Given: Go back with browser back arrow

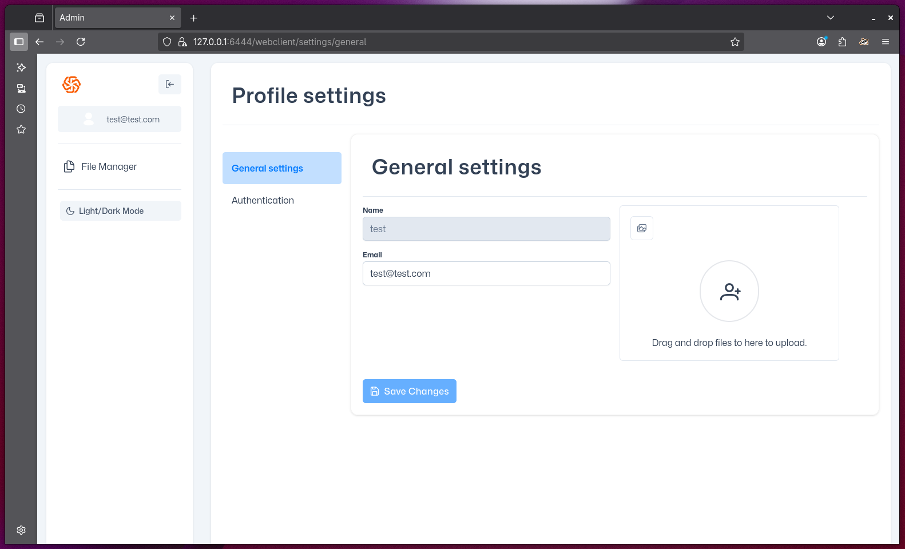Looking at the screenshot, I should coord(39,42).
